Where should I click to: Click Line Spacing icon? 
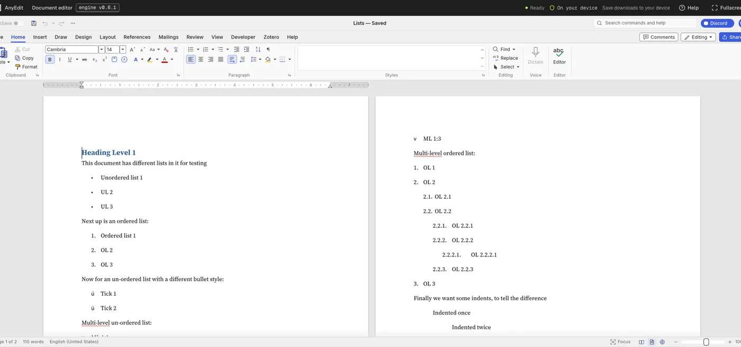[x=253, y=60]
